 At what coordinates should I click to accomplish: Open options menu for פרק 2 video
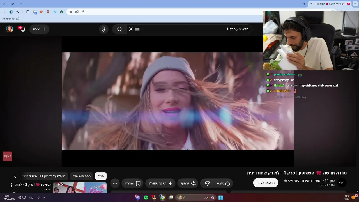12,185
